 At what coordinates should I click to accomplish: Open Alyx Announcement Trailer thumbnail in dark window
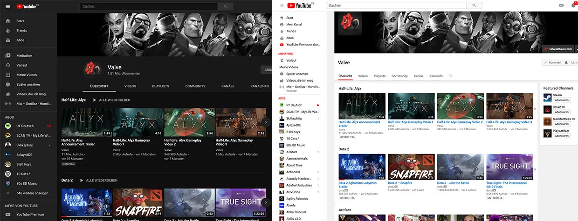click(86, 122)
